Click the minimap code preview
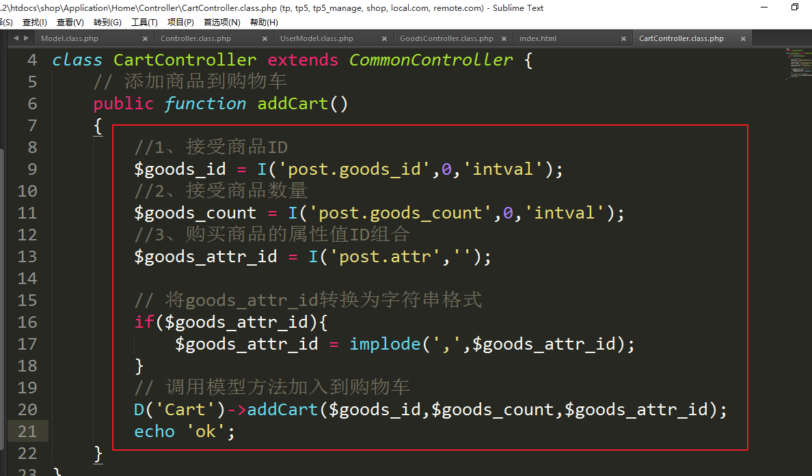 (796, 64)
